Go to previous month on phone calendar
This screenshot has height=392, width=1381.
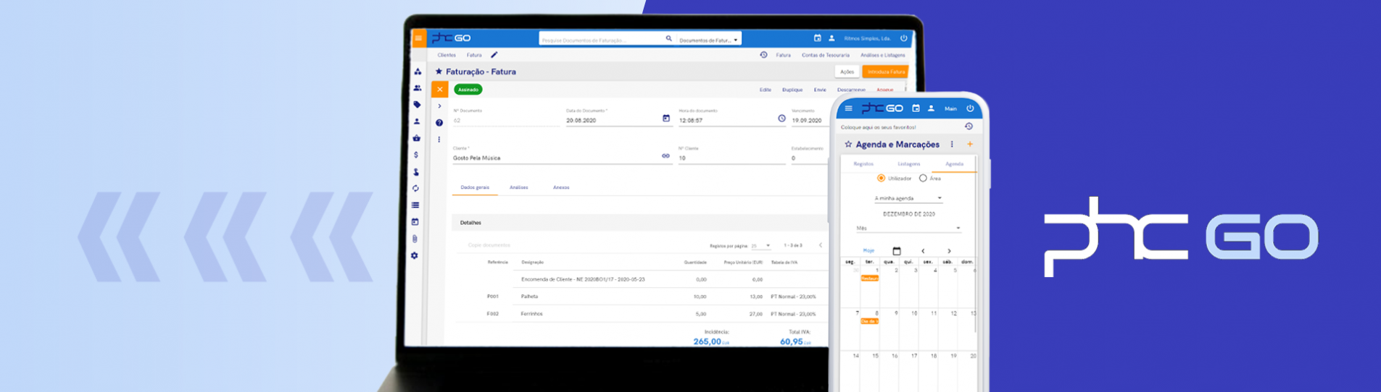923,251
